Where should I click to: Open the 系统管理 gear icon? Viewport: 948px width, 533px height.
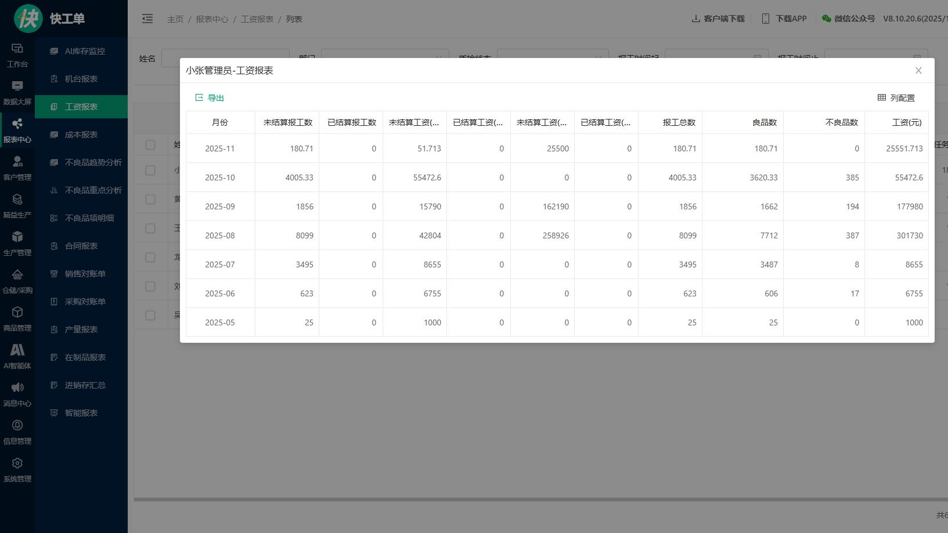[17, 463]
